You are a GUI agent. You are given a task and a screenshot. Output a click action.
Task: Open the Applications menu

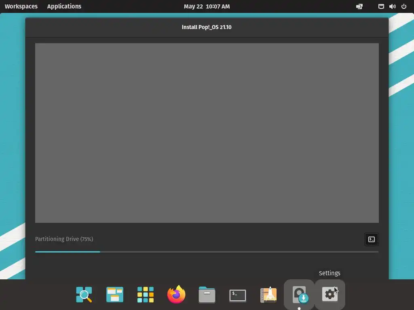tap(64, 6)
